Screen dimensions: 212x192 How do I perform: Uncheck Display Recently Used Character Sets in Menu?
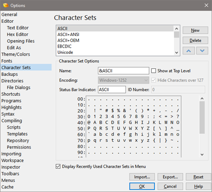pyautogui.click(x=58, y=167)
